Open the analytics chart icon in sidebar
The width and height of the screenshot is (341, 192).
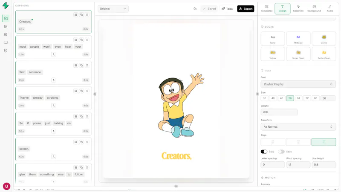(x=6, y=26)
